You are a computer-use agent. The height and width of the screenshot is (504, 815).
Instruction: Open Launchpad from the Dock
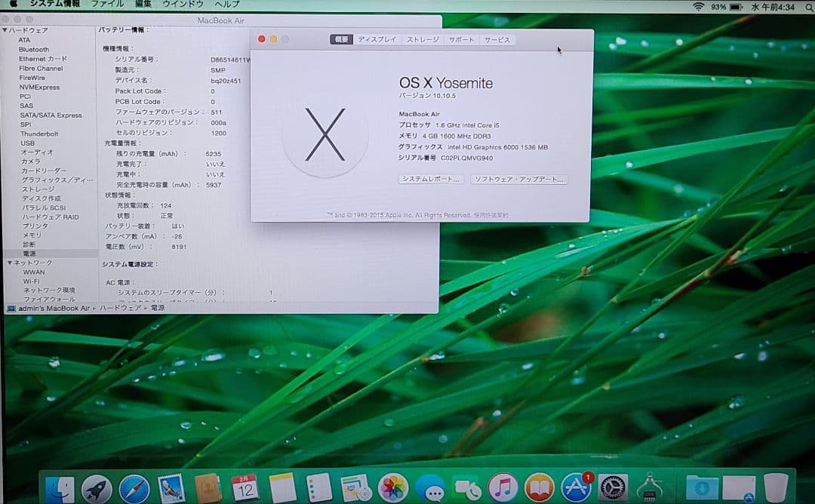click(96, 489)
